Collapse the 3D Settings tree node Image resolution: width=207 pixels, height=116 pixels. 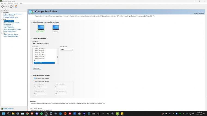(x=1, y=12)
